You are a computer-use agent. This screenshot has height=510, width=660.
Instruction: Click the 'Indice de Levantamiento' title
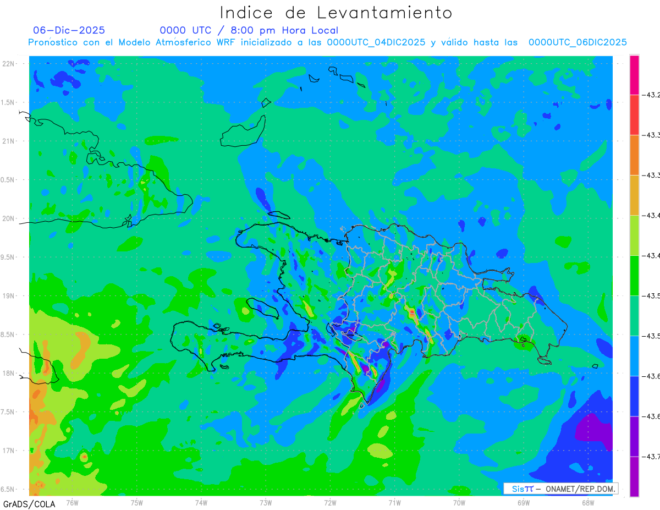tap(336, 12)
